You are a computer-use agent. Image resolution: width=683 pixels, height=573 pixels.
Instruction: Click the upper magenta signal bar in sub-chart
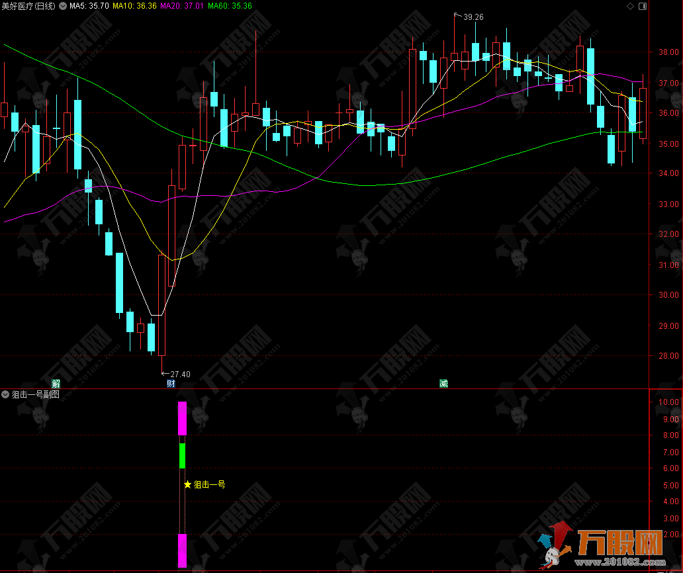[x=183, y=418]
